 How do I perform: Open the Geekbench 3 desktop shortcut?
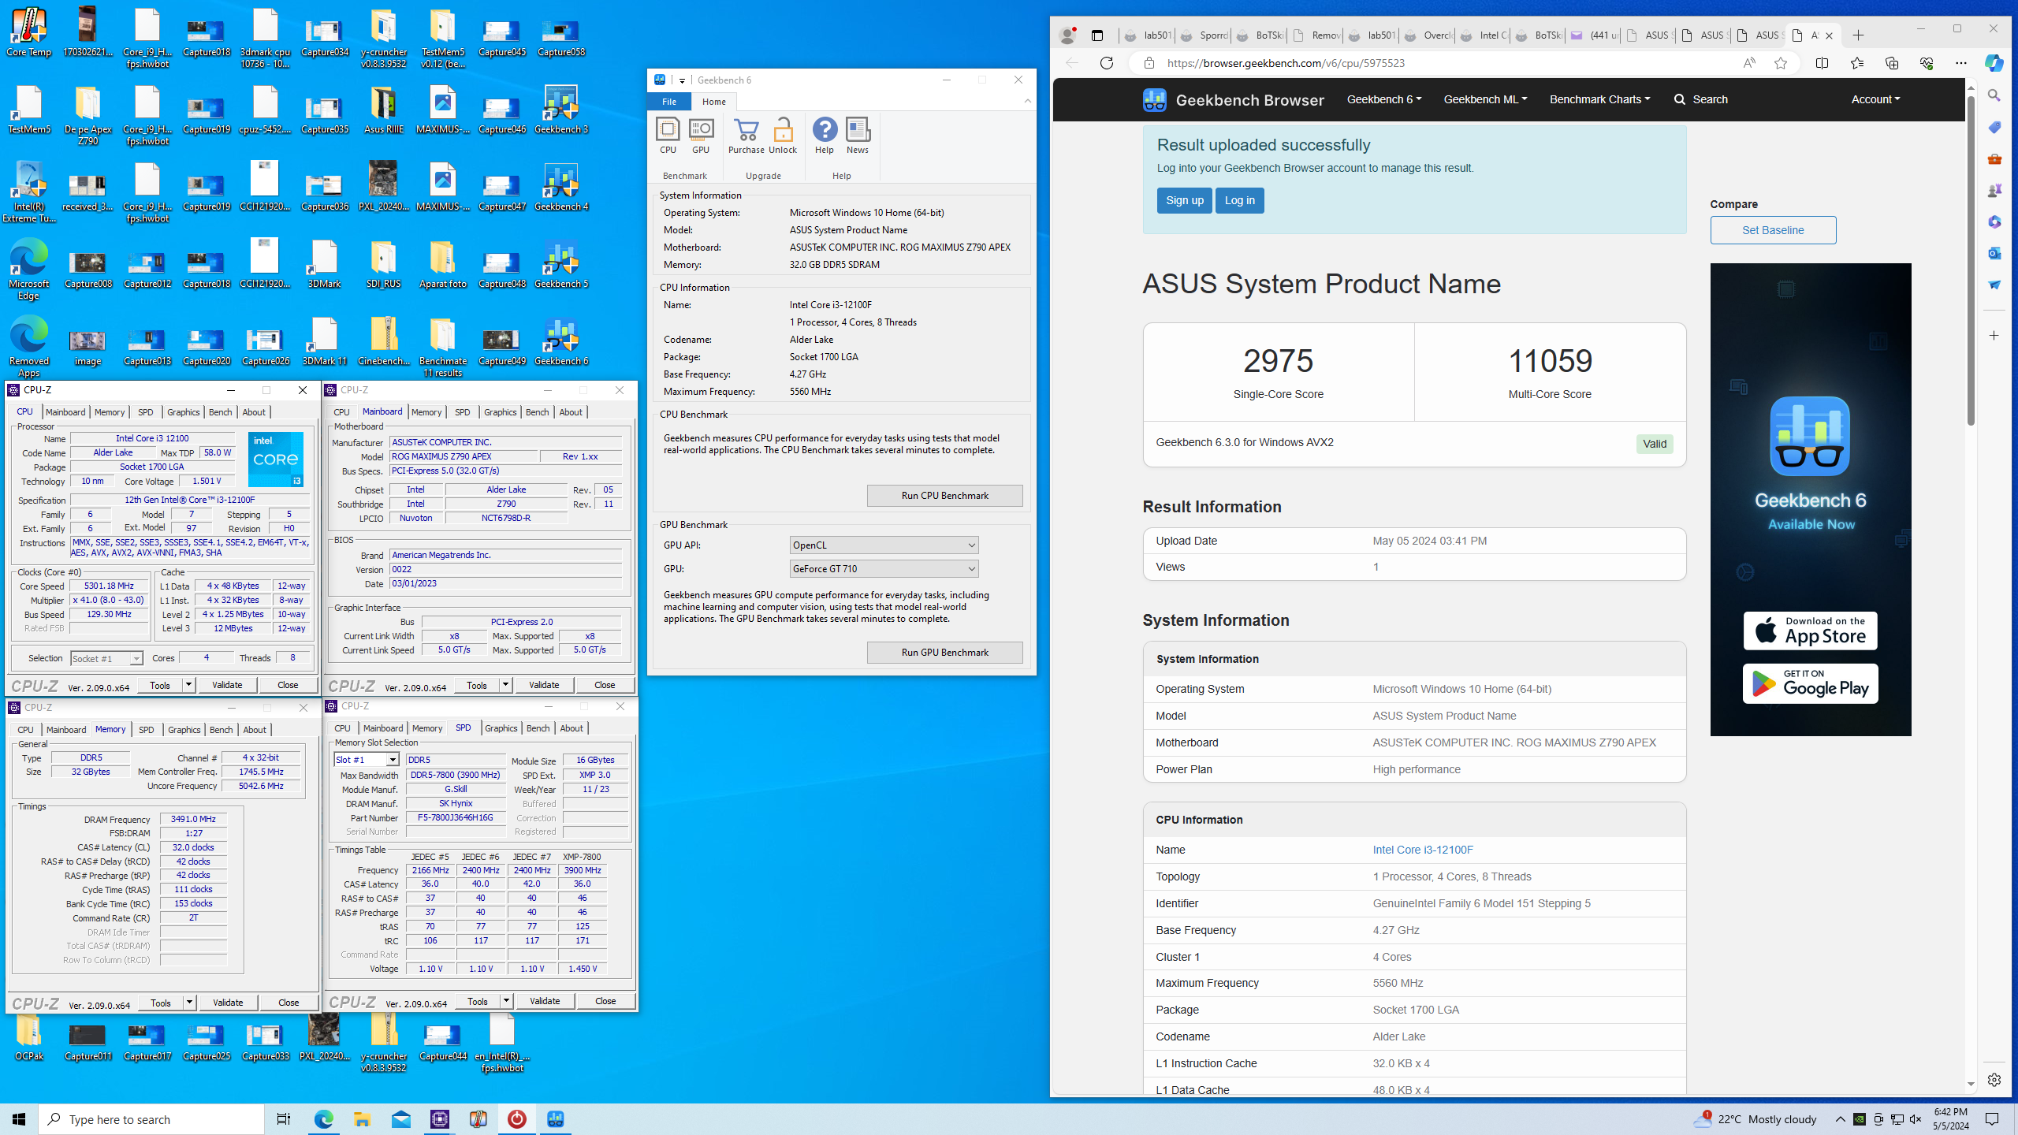(561, 110)
